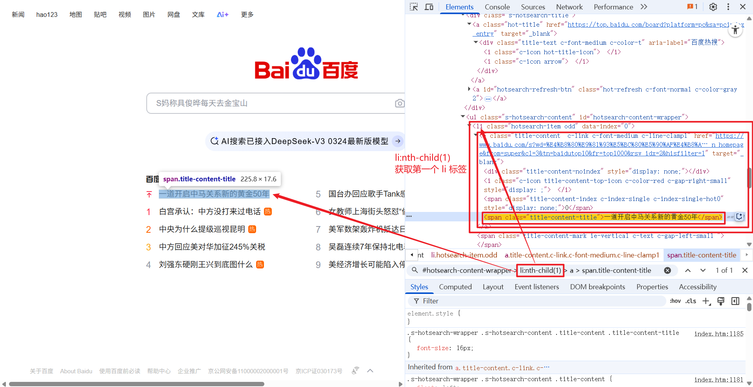Toggle the computed styles sidebar
This screenshot has width=753, height=387.
tap(735, 301)
